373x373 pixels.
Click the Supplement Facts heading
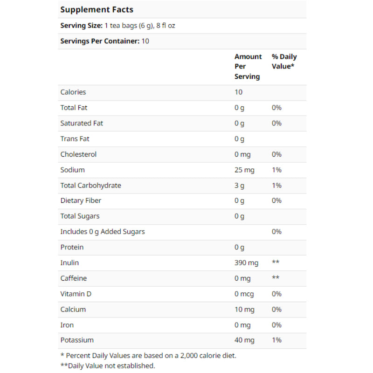tap(97, 9)
